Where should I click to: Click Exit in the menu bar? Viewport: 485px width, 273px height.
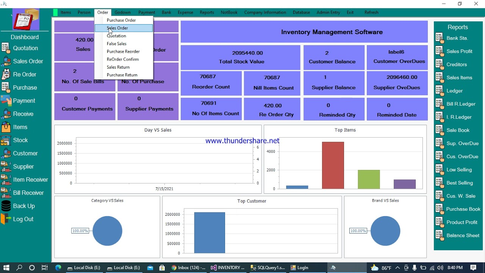[x=350, y=13]
